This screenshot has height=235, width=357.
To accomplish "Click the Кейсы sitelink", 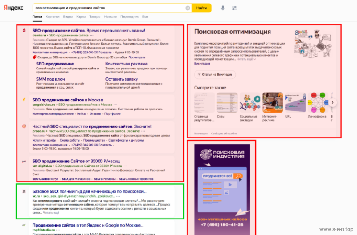I will tap(82, 114).
